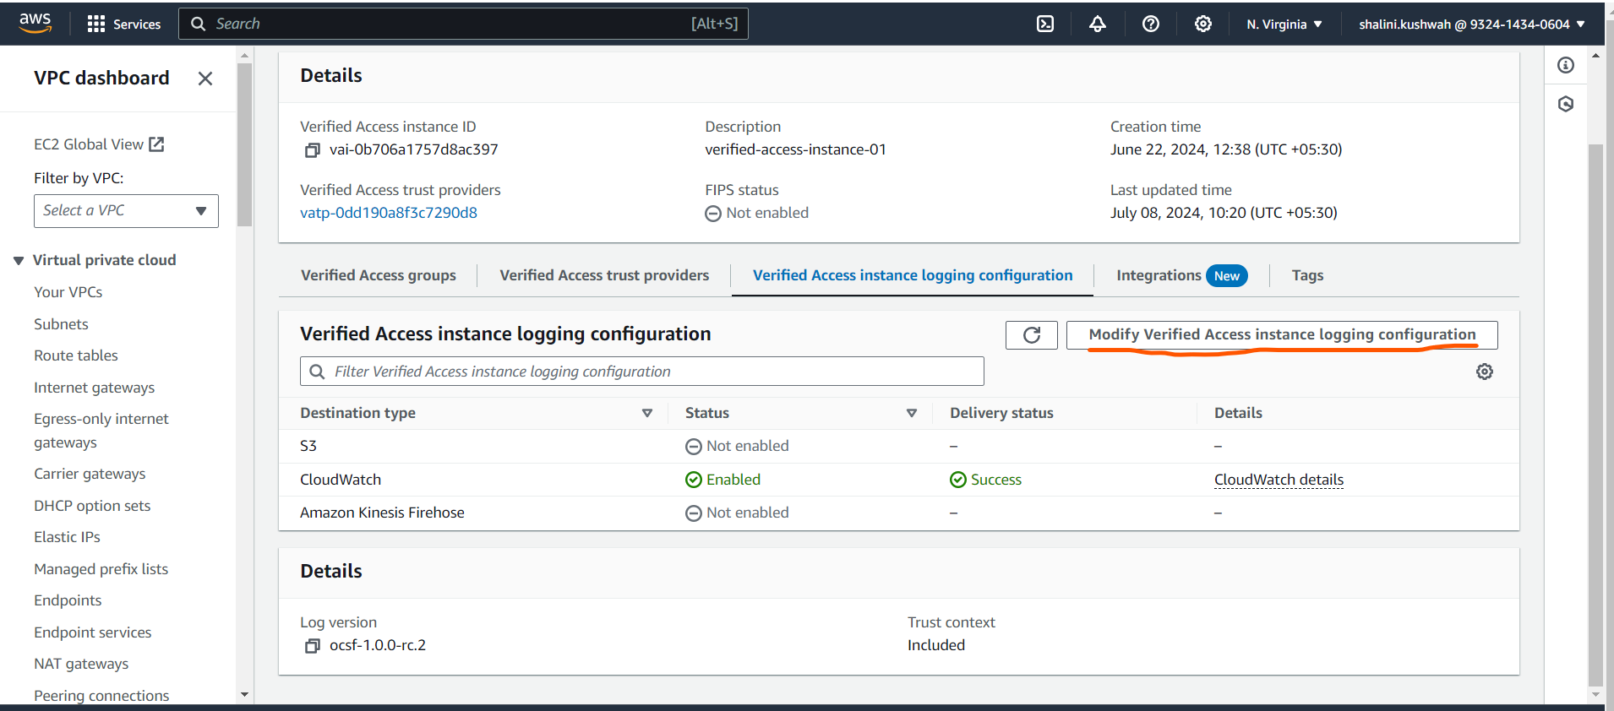Click the sidebar scroll up arrow
Screen dimensions: 1614x711
tap(245, 56)
